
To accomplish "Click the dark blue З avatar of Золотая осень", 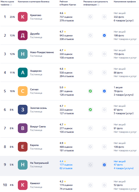I will click(23, 110).
